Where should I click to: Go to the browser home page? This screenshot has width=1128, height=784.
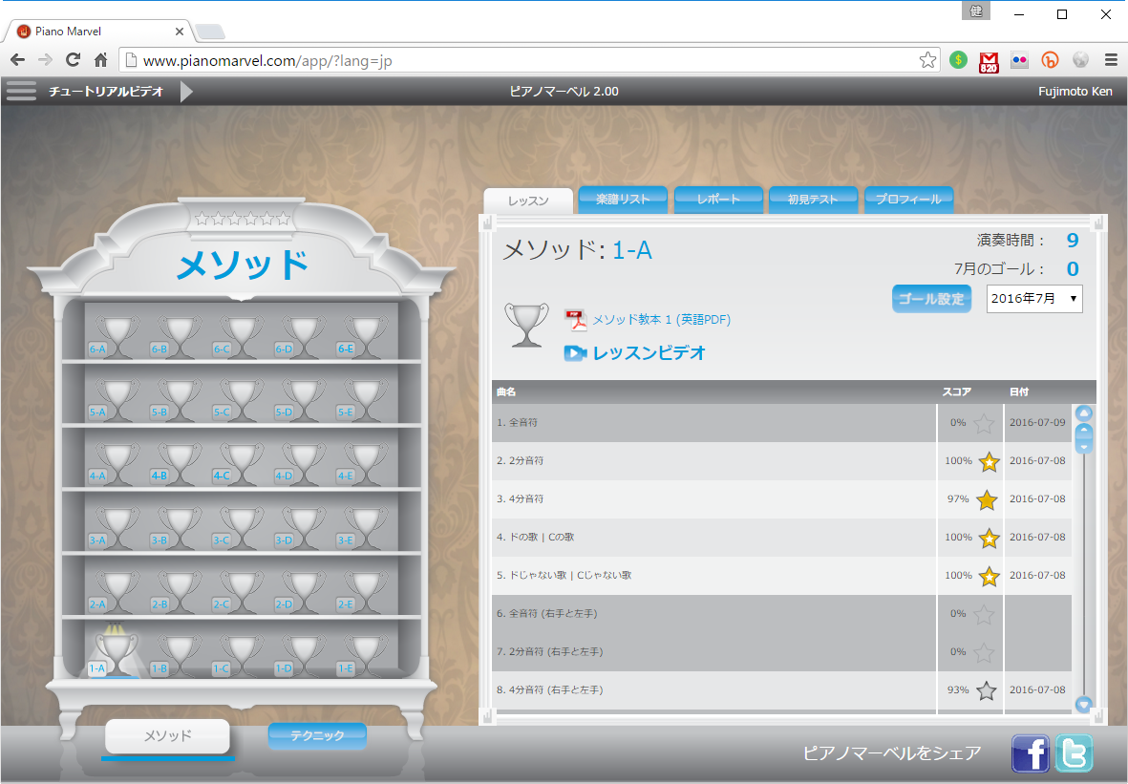click(x=101, y=60)
